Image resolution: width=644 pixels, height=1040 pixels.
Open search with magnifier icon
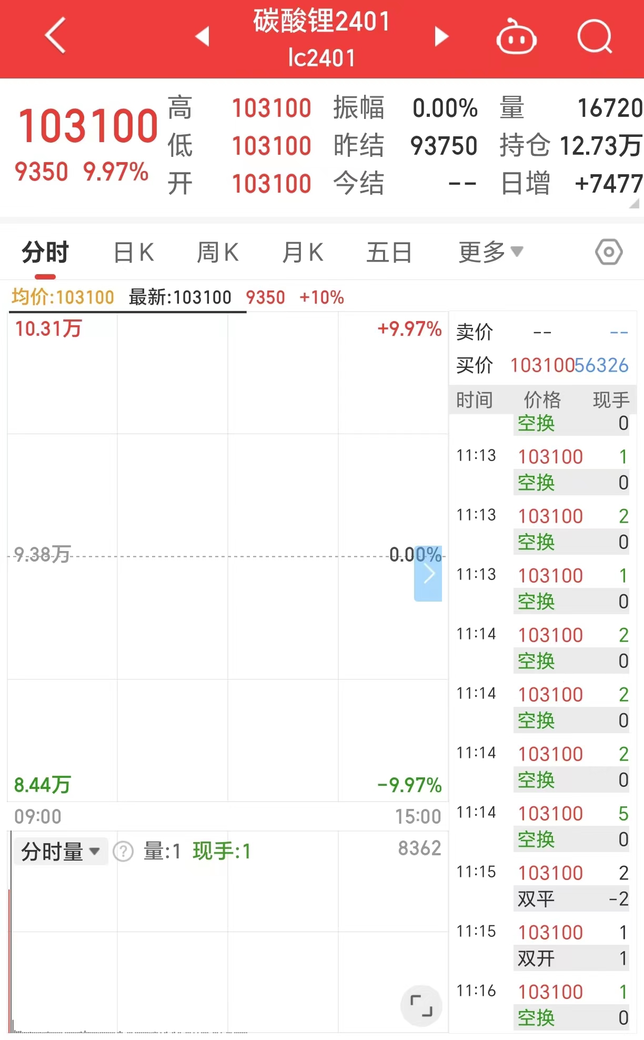click(x=595, y=36)
